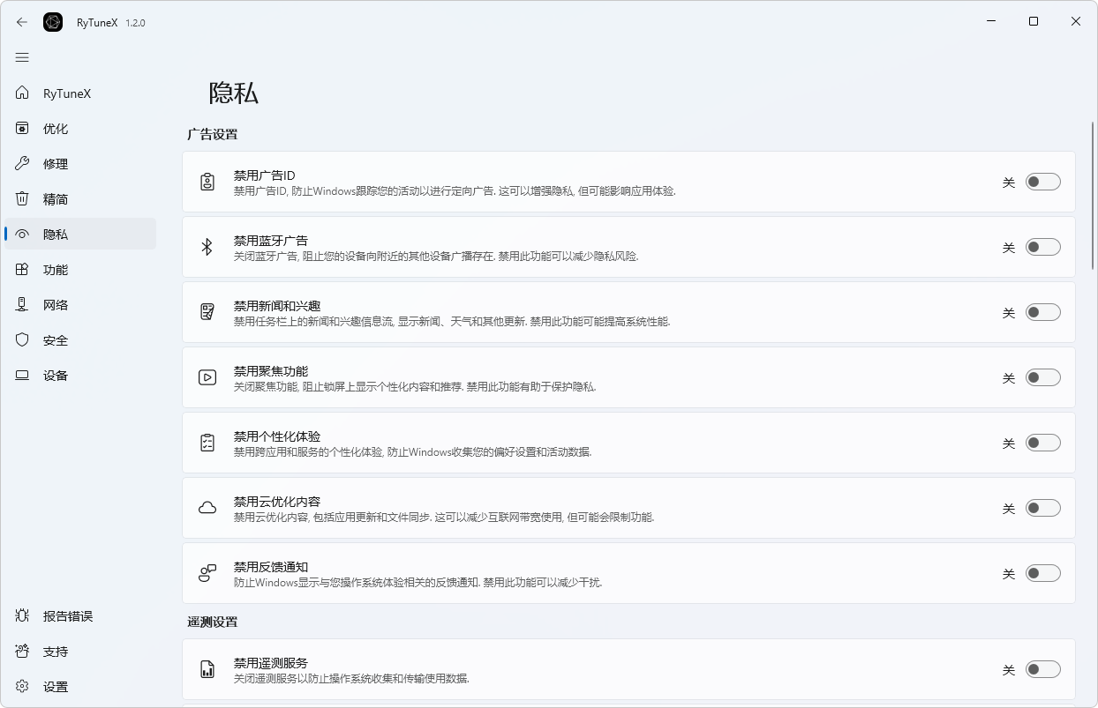
Task: Select the 网络 sidebar icon
Action: (22, 304)
